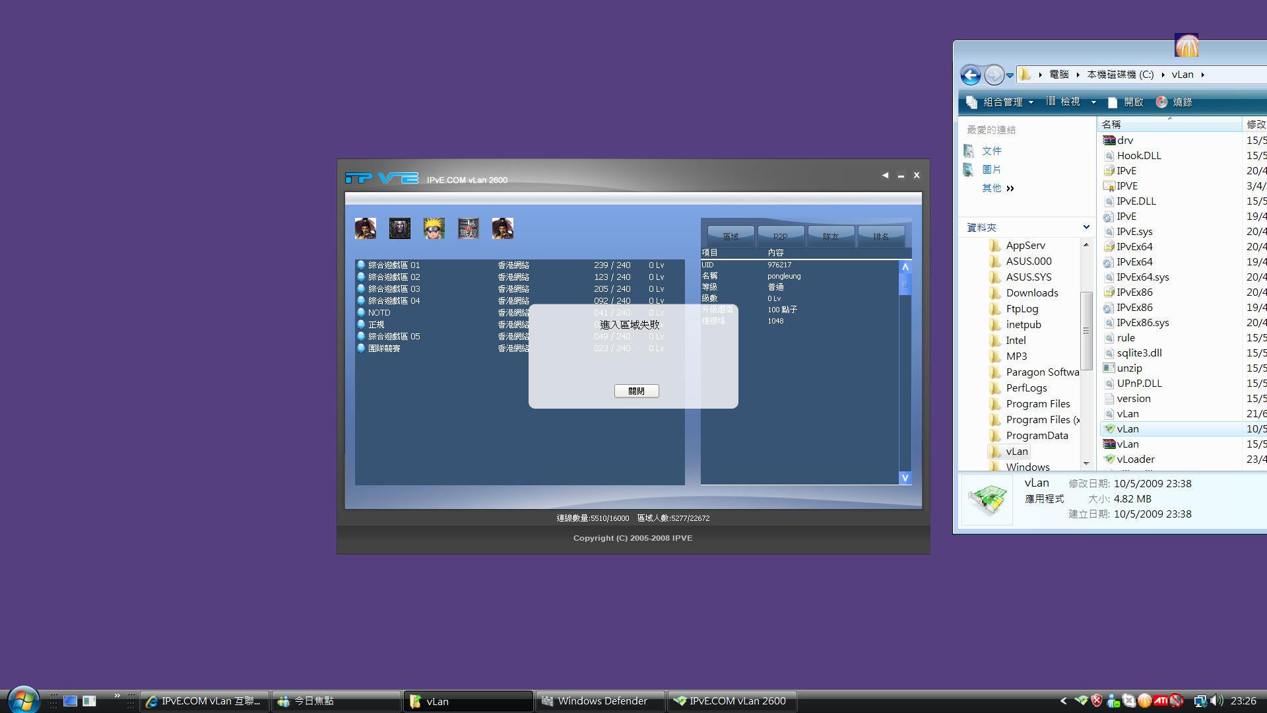1267x713 pixels.
Task: Click the first warrior game icon
Action: [366, 228]
